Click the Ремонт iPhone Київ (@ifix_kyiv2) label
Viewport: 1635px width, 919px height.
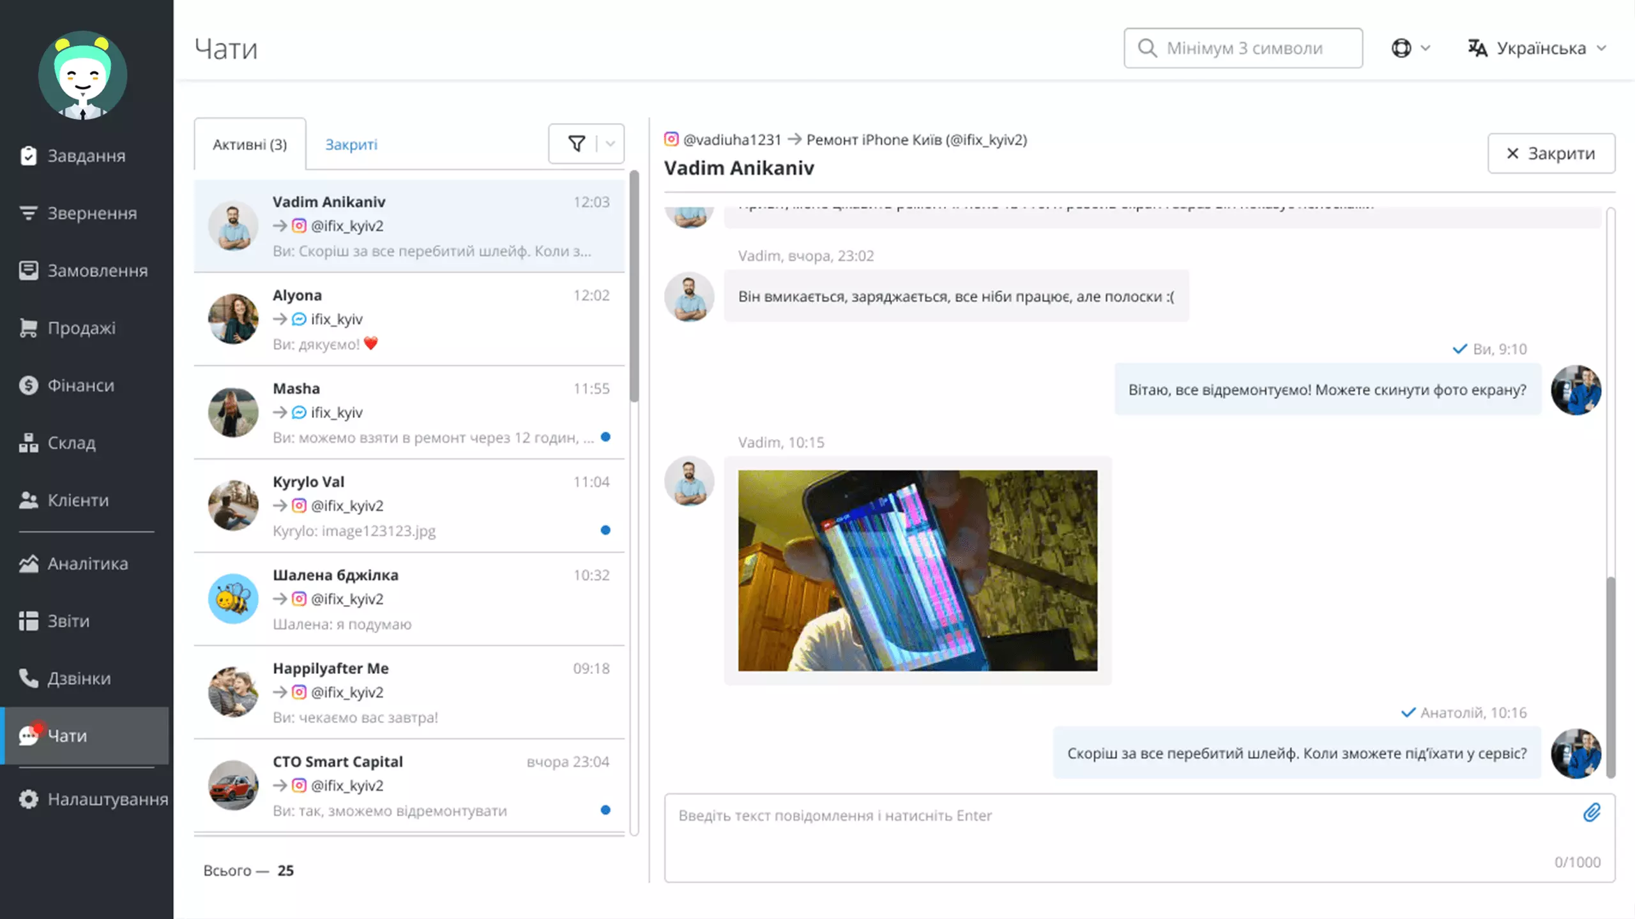(x=916, y=139)
